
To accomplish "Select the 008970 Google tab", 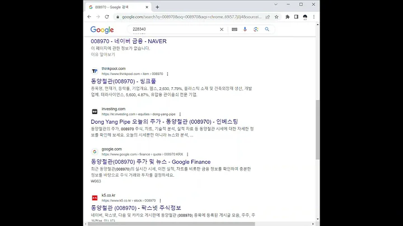I will tap(119, 7).
